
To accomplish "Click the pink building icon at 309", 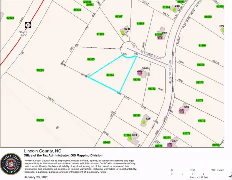I will 182,111.
